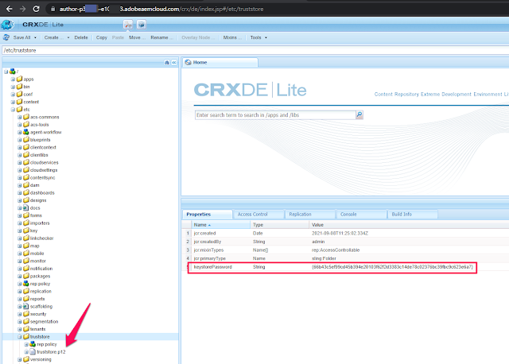The height and width of the screenshot is (364, 509).
Task: Select the acs-commons tree node
Action: click(x=45, y=117)
